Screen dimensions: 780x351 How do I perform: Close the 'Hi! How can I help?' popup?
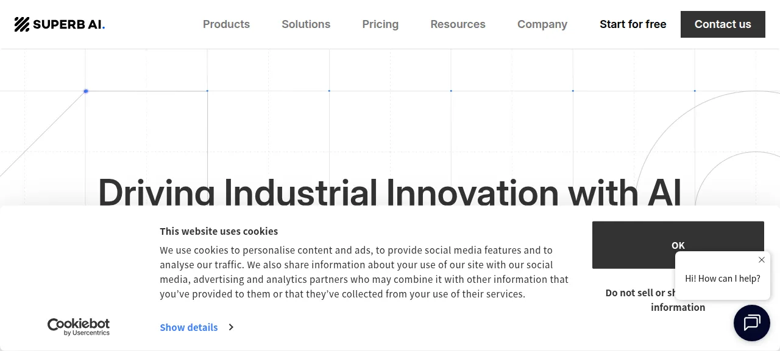(762, 260)
